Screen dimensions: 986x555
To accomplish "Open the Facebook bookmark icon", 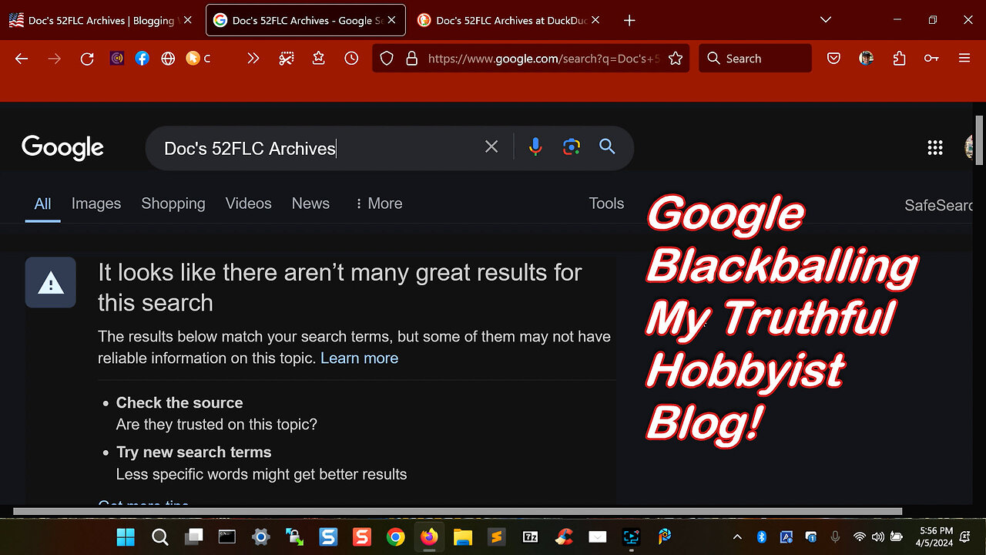I will pos(143,58).
